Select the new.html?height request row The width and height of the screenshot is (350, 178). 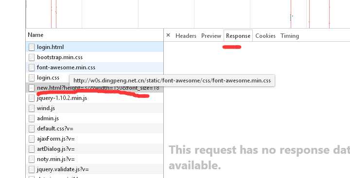(x=95, y=88)
